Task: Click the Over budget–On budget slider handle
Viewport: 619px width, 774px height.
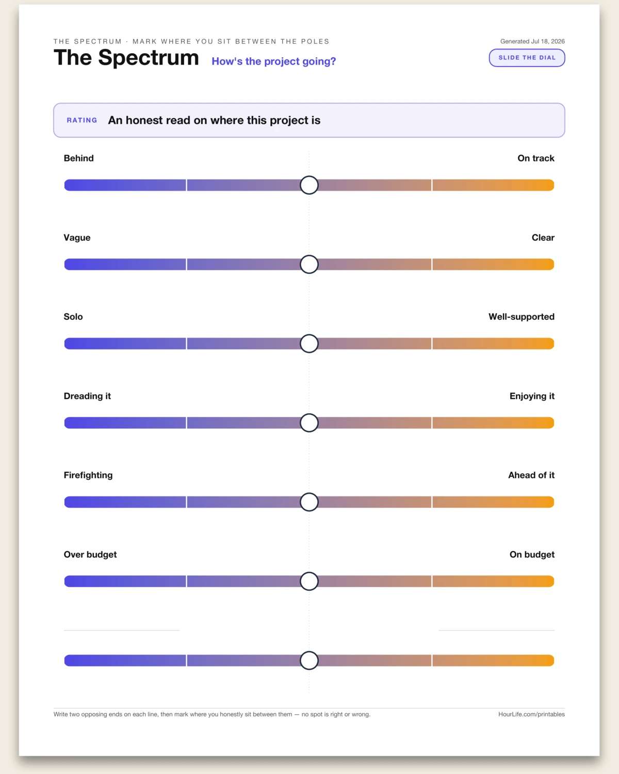Action: (309, 581)
